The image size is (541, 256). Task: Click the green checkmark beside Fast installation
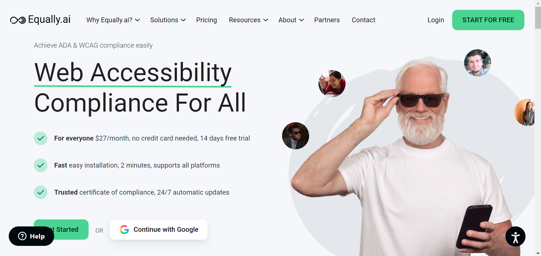tap(41, 165)
